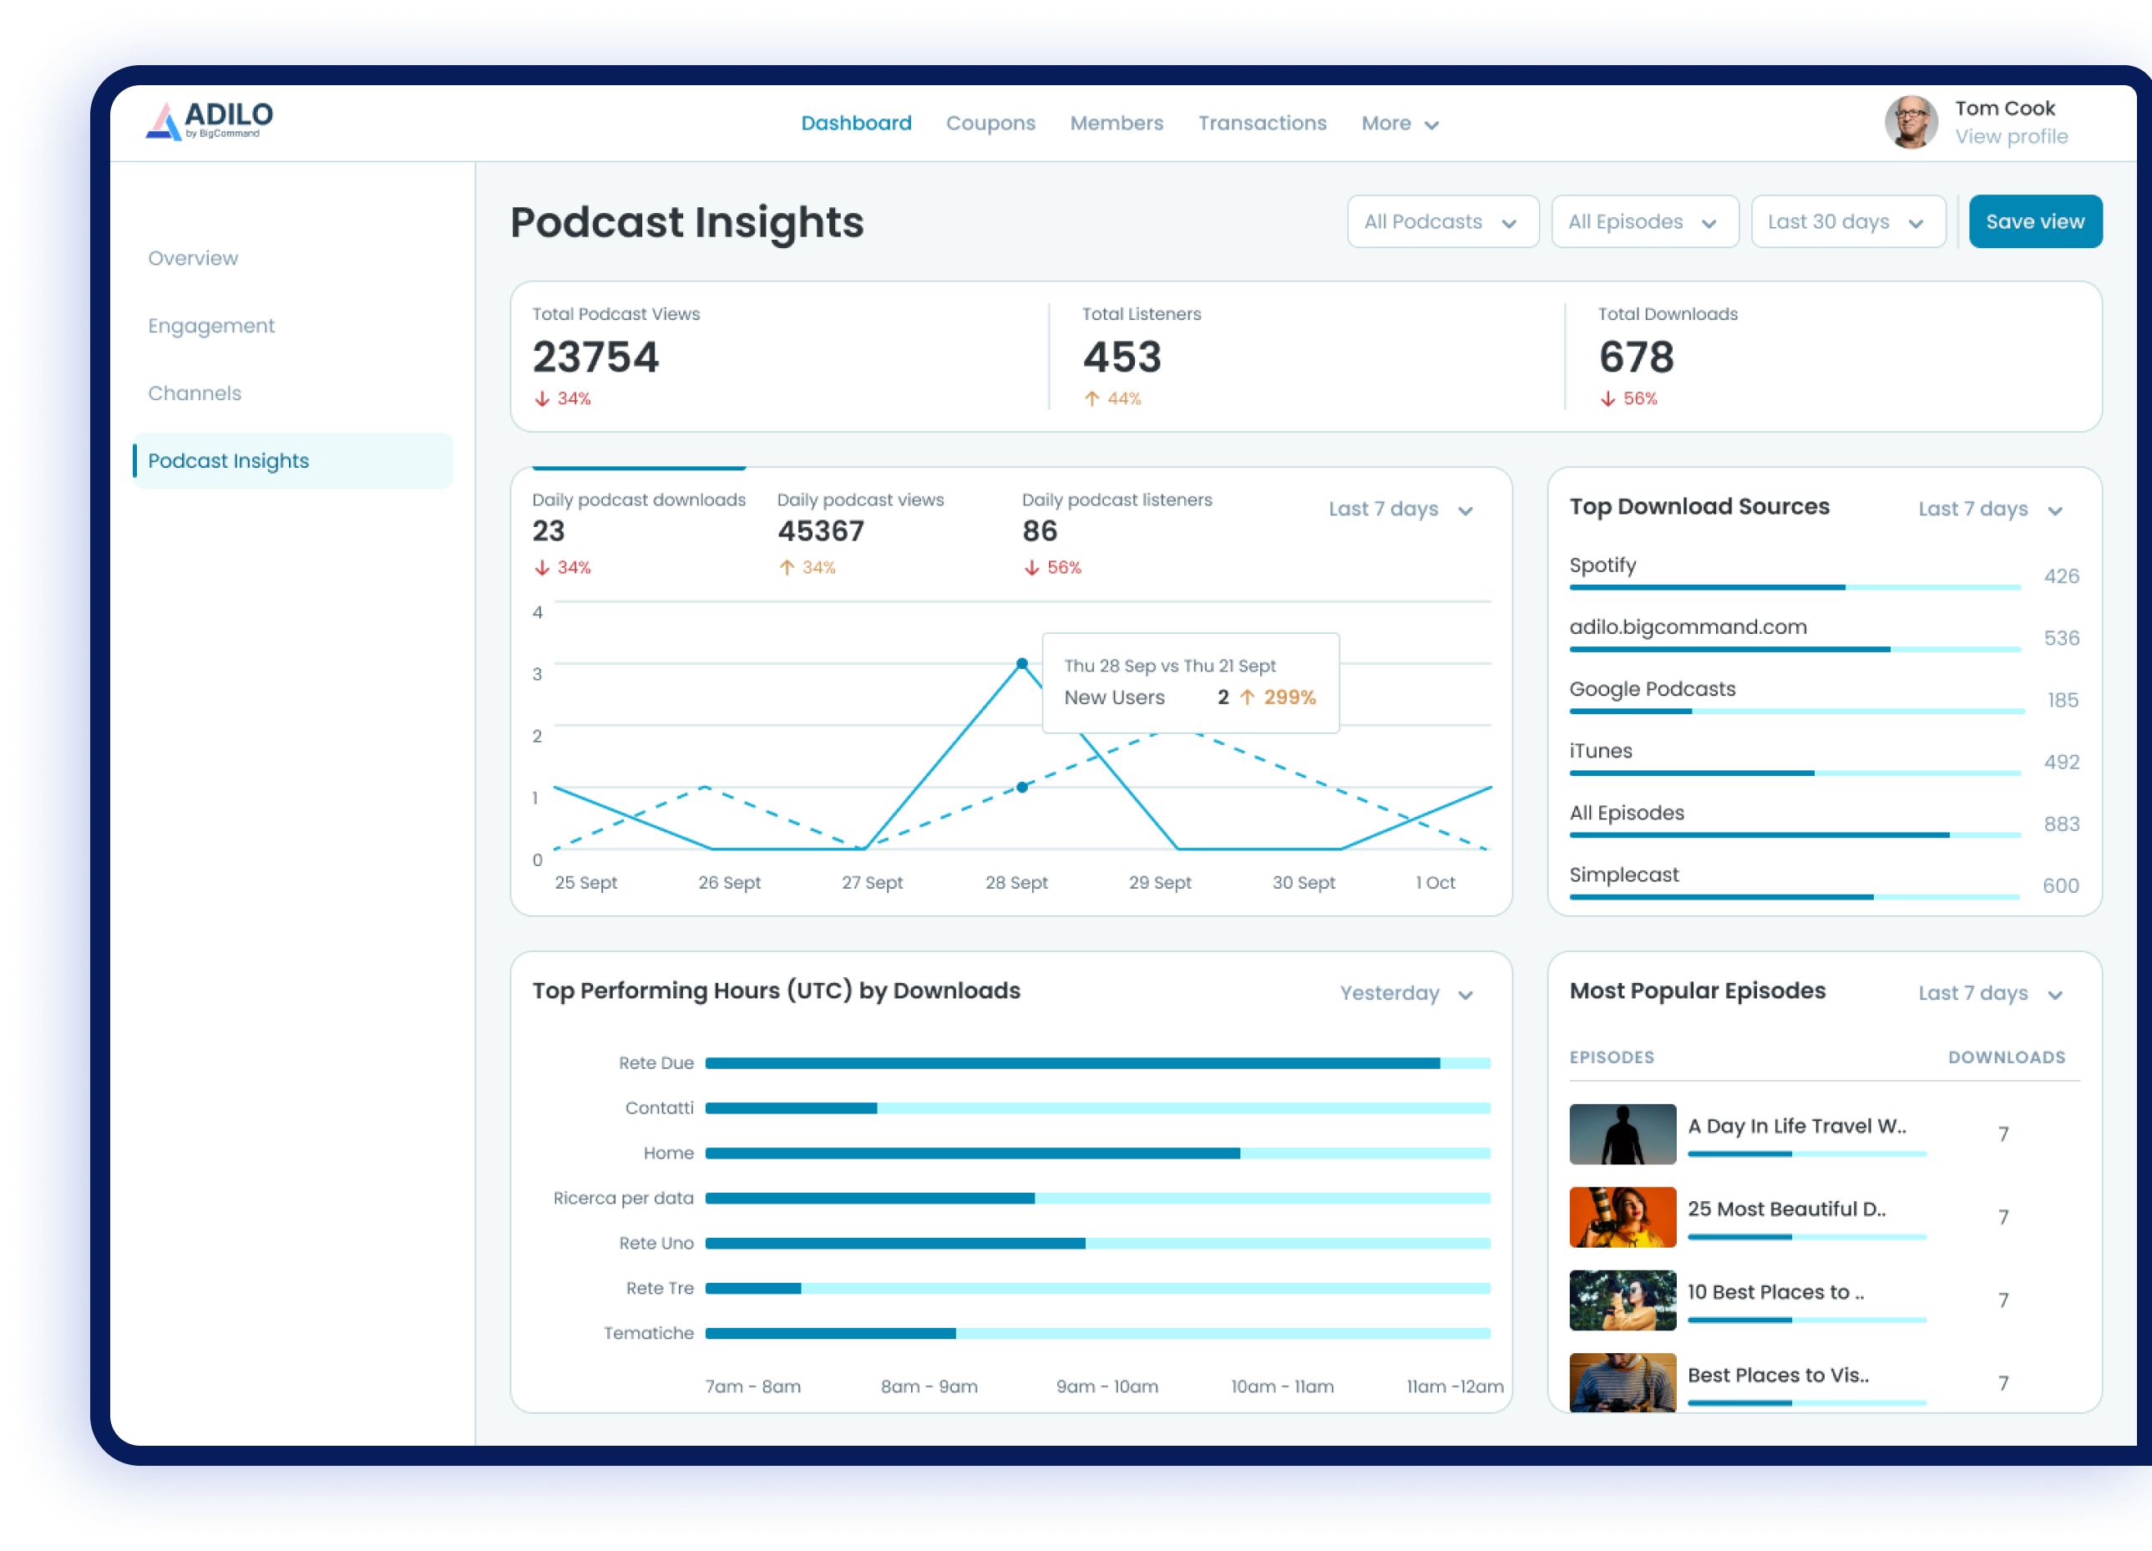Click the Rete Uno hours bar
The width and height of the screenshot is (2152, 1551).
coord(1098,1244)
